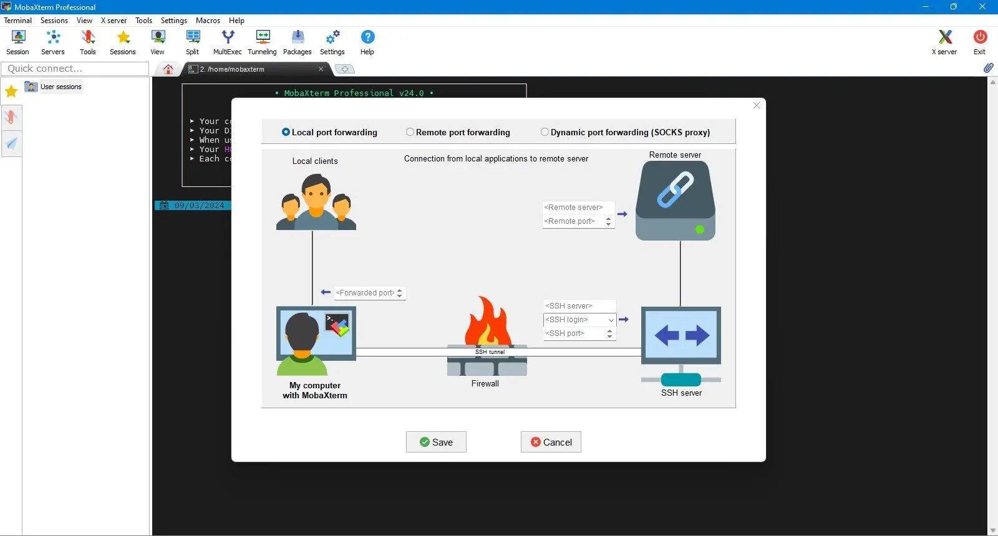Open the Terminal menu
This screenshot has width=998, height=536.
[x=18, y=21]
